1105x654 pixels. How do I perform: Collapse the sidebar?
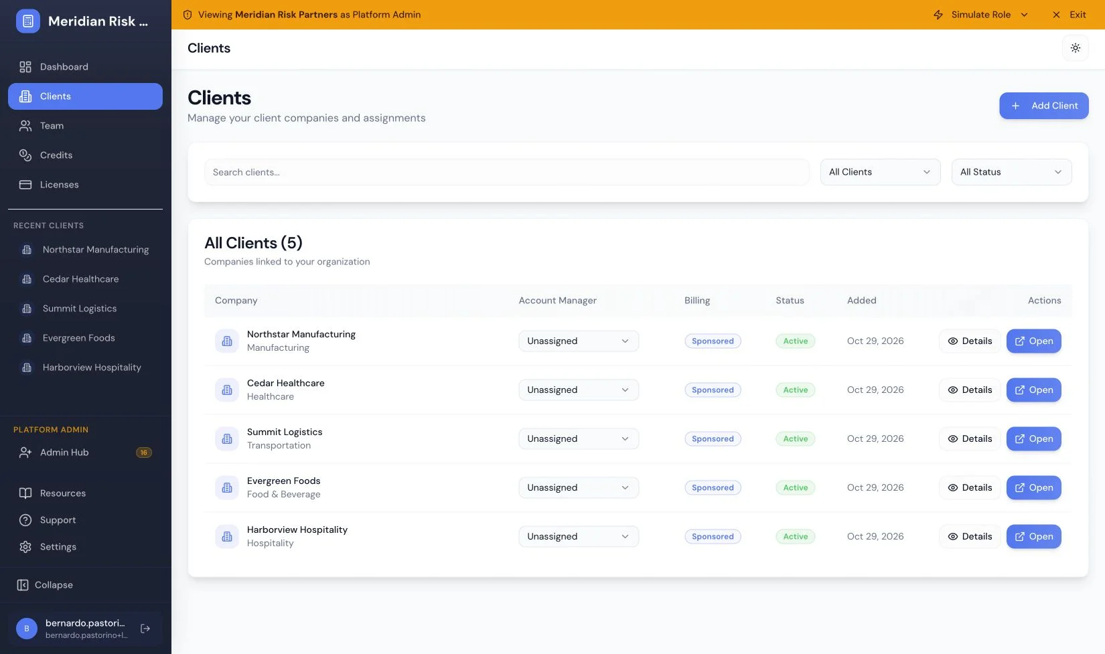(85, 585)
